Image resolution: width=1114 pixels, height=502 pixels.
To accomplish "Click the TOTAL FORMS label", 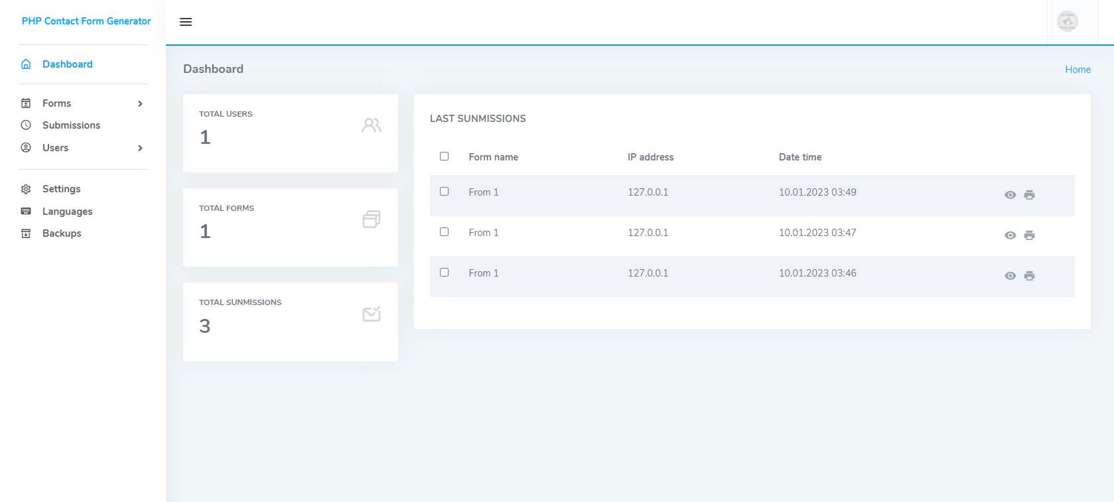I will pyautogui.click(x=226, y=208).
